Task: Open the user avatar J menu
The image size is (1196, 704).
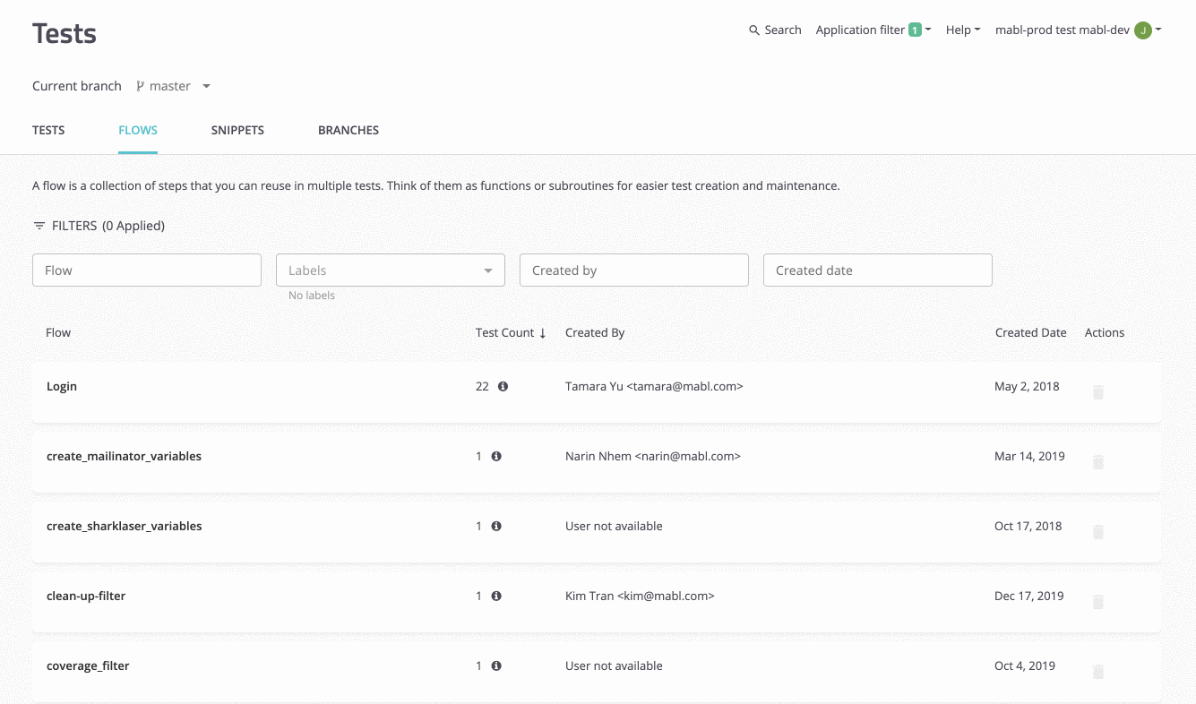Action: 1142,30
